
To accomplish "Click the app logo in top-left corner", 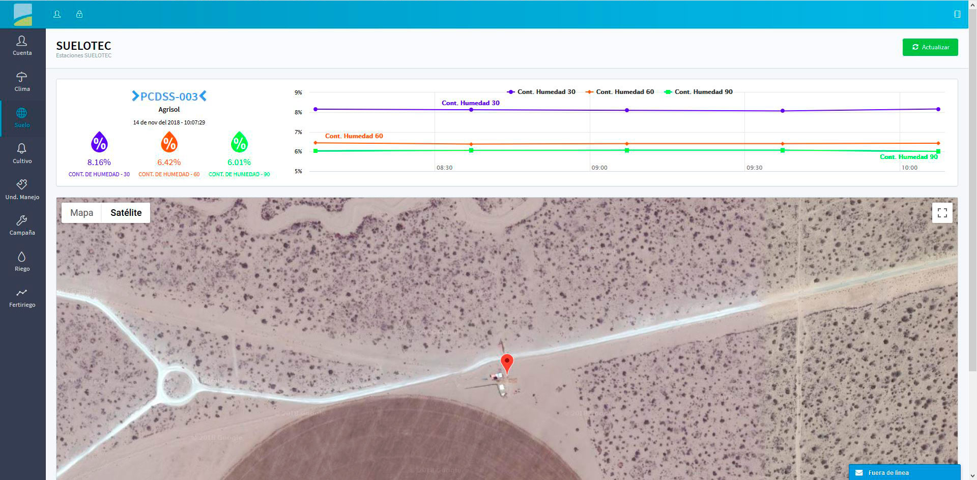I will point(22,14).
